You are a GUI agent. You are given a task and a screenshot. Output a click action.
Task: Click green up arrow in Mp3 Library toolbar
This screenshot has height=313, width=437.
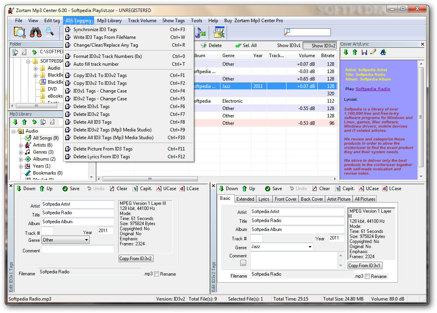click(x=24, y=122)
